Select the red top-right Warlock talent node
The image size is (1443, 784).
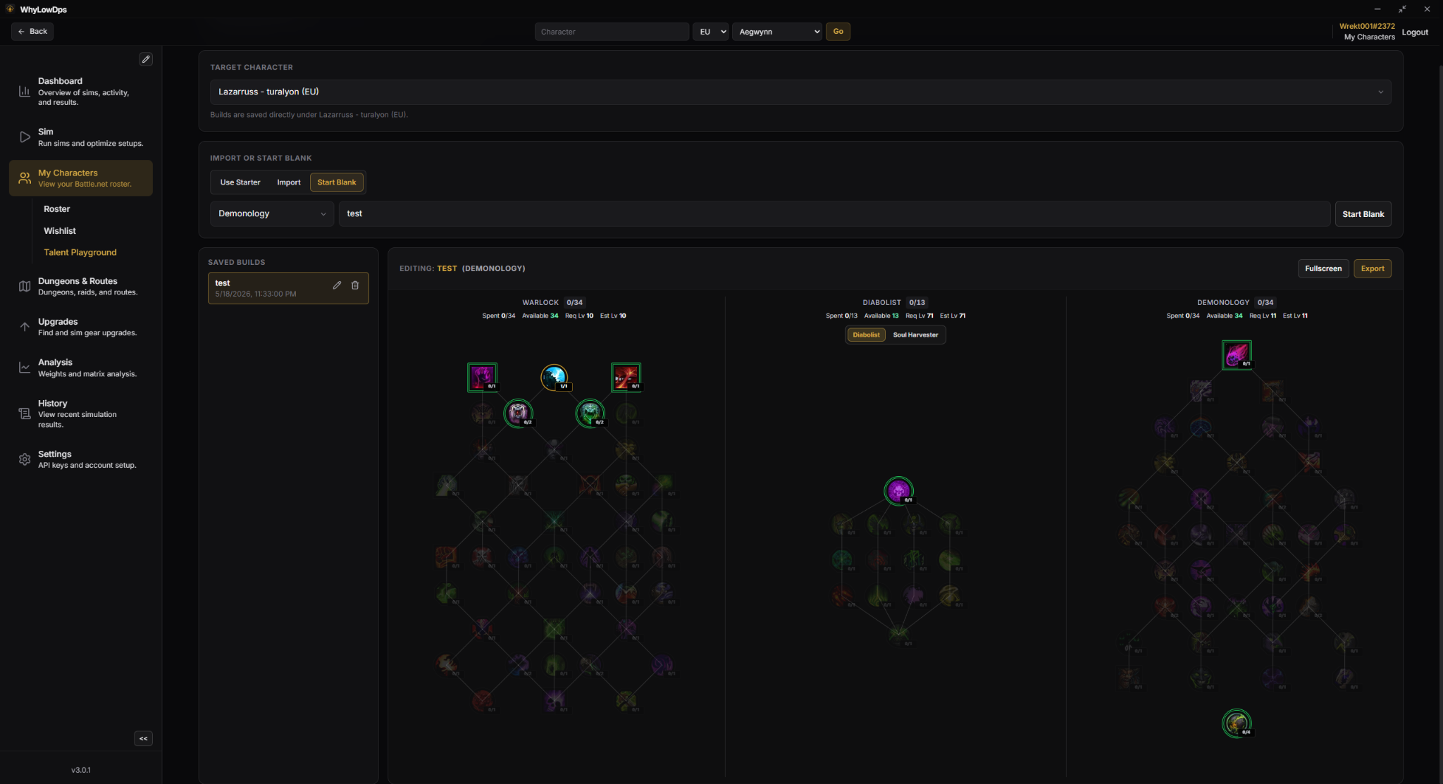pyautogui.click(x=626, y=378)
